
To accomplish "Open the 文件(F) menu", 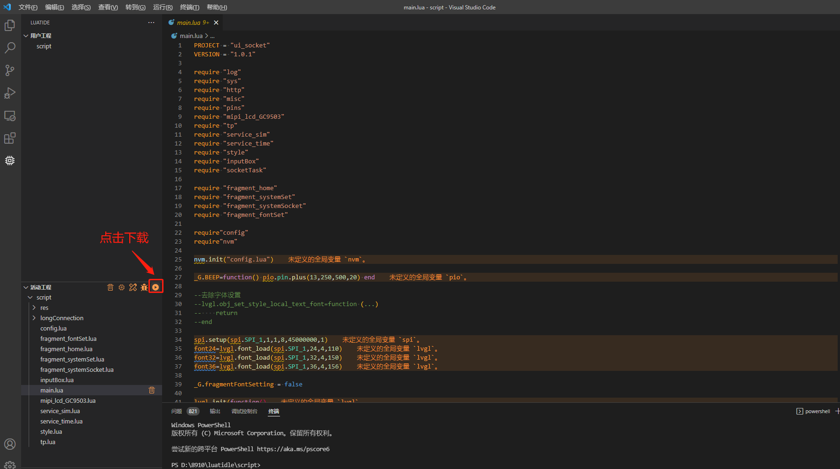I will click(x=28, y=7).
